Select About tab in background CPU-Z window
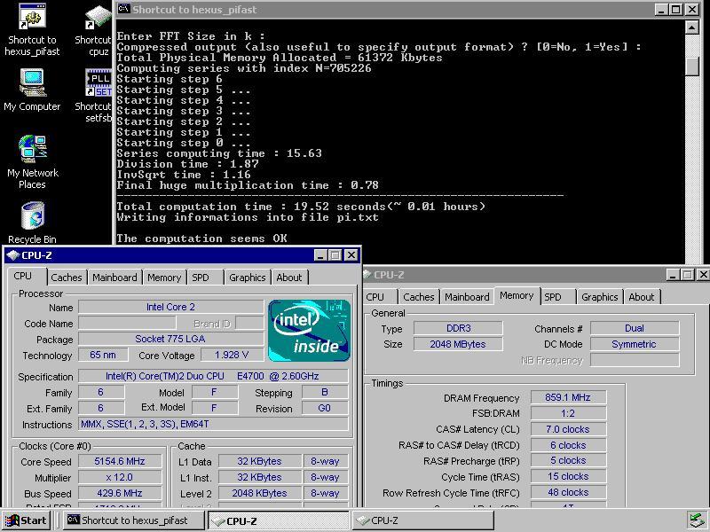710x532 pixels. 641,297
